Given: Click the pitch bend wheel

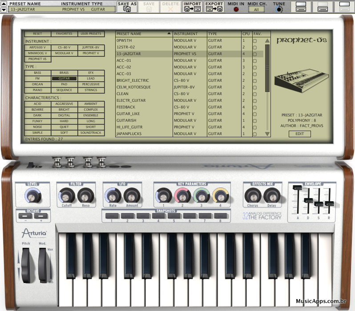Looking at the screenshot, I should [27, 266].
